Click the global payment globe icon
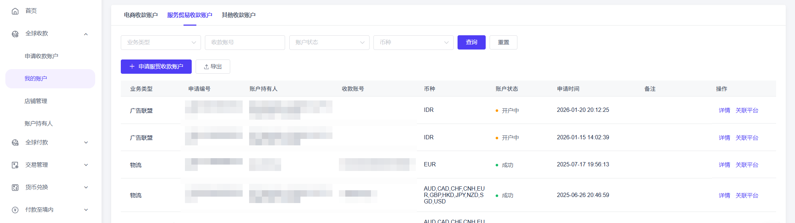The width and height of the screenshot is (795, 223). pyautogui.click(x=15, y=142)
